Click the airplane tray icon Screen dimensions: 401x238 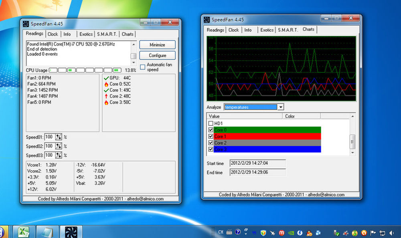point(273,233)
